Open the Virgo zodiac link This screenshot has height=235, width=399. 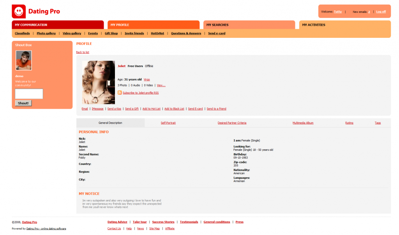coord(147,79)
